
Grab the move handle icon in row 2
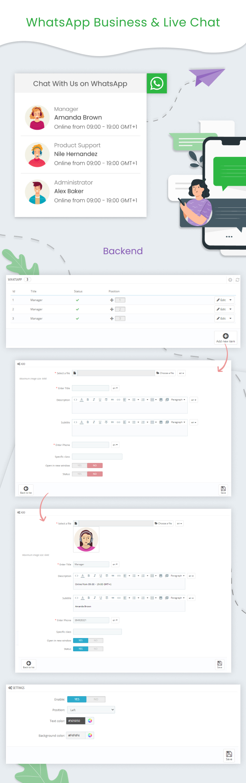coord(112,309)
